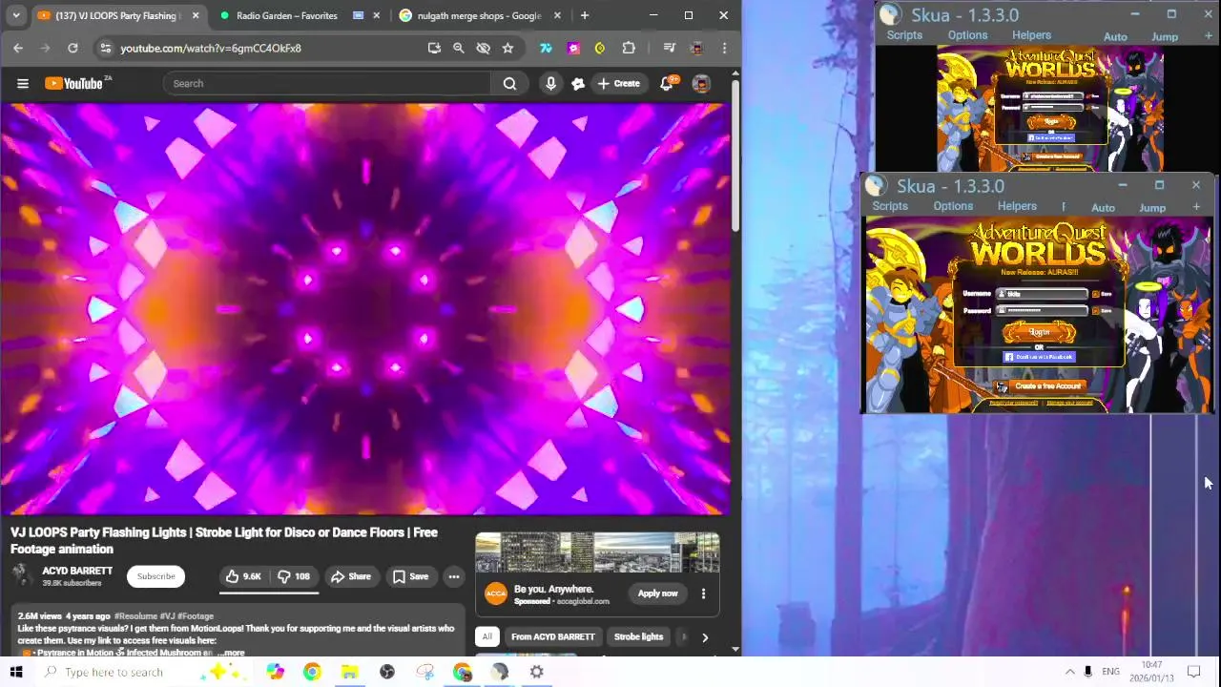
Task: Open ad options three-dot menu
Action: click(703, 593)
